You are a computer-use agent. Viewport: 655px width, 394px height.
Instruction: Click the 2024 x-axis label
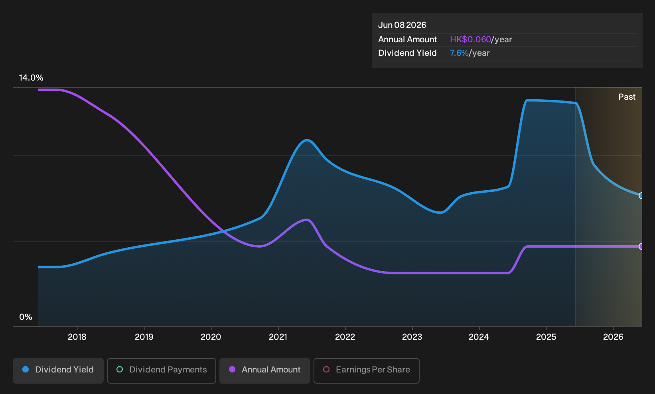479,337
